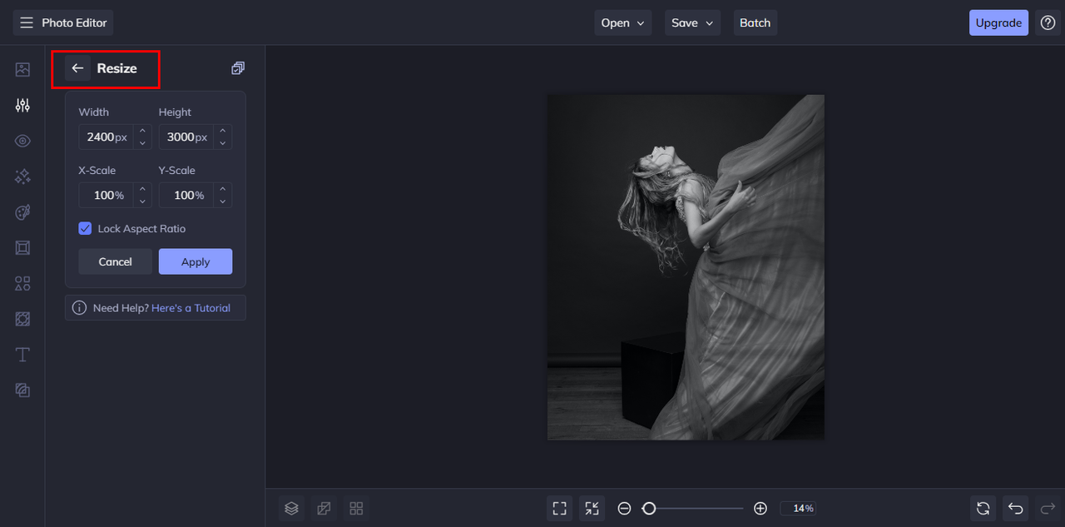Decrease Width with the down arrow
This screenshot has width=1065, height=527.
click(x=142, y=143)
